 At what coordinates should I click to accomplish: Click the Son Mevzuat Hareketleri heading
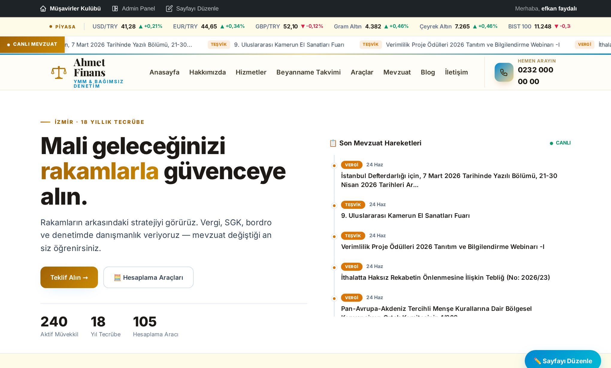click(x=380, y=143)
